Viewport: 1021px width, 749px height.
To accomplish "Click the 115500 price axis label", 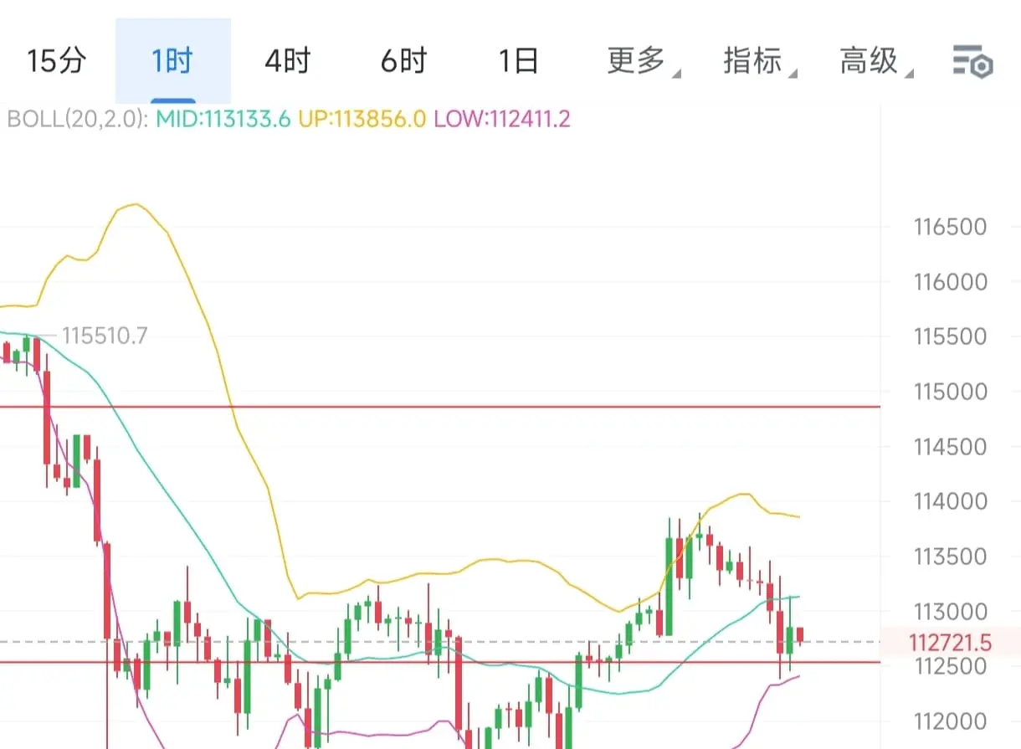I will tap(950, 336).
